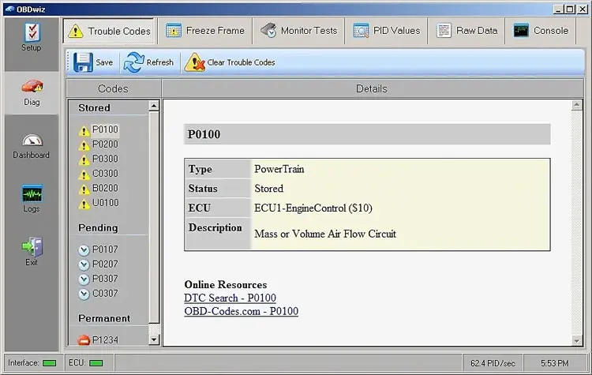The width and height of the screenshot is (592, 375).
Task: Click the Stored group header
Action: pyautogui.click(x=95, y=108)
